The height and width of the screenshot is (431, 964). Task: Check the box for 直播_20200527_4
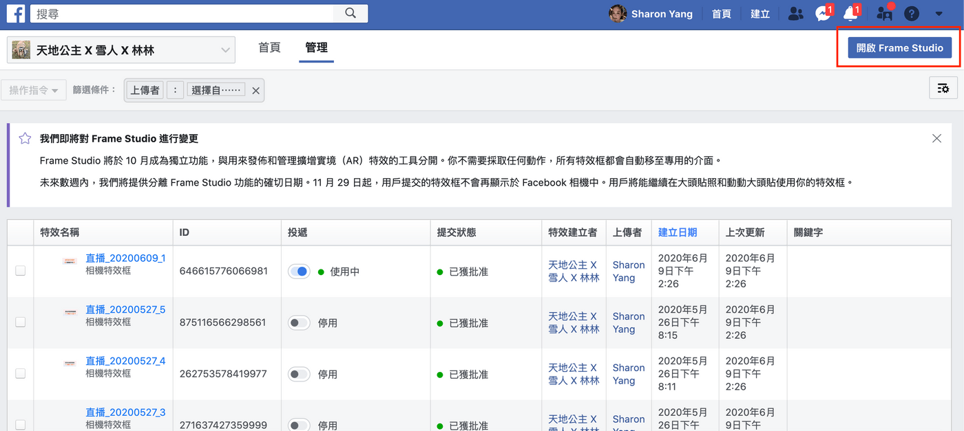tap(21, 373)
